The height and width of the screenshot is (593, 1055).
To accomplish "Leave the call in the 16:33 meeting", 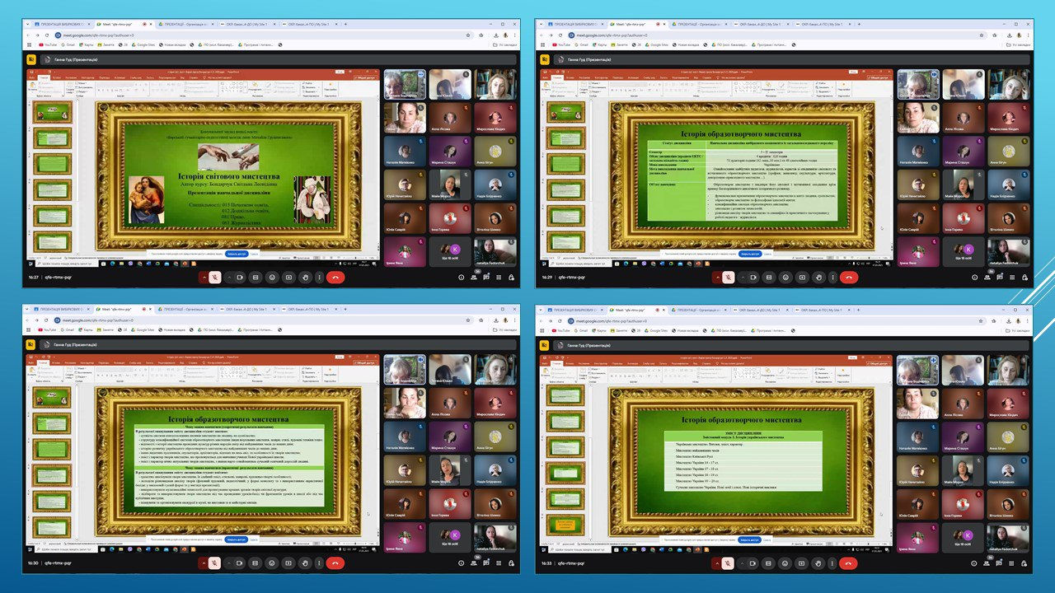I will (x=848, y=563).
